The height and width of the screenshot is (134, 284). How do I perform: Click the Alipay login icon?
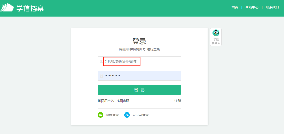pyautogui.click(x=127, y=115)
